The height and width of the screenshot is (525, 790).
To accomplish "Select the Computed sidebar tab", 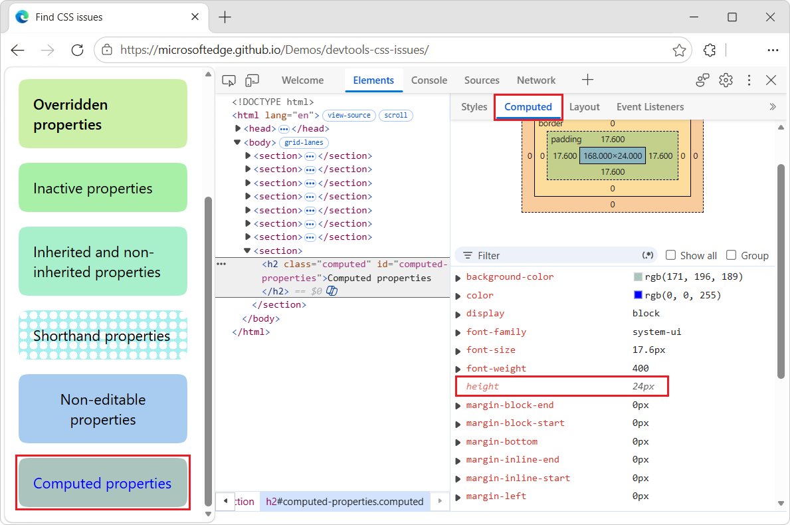I will [528, 107].
